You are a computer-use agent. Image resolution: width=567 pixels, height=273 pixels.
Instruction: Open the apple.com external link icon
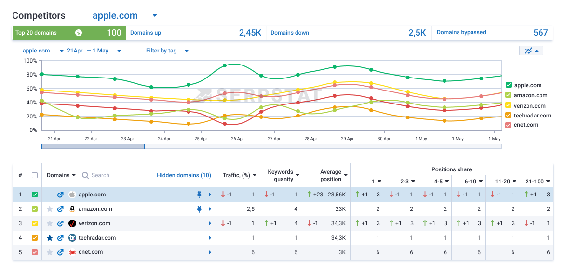[60, 195]
